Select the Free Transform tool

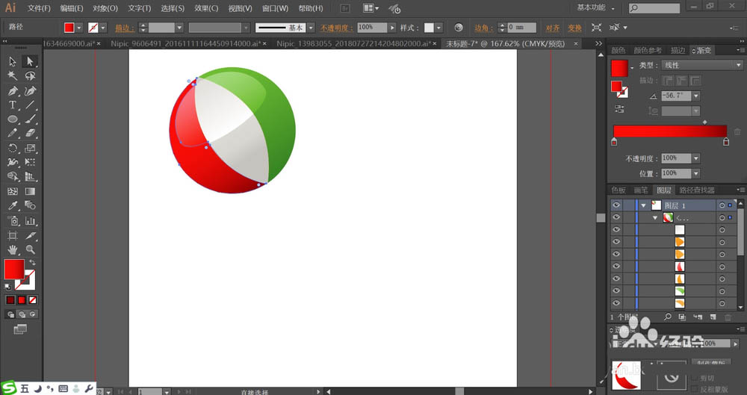pos(30,163)
